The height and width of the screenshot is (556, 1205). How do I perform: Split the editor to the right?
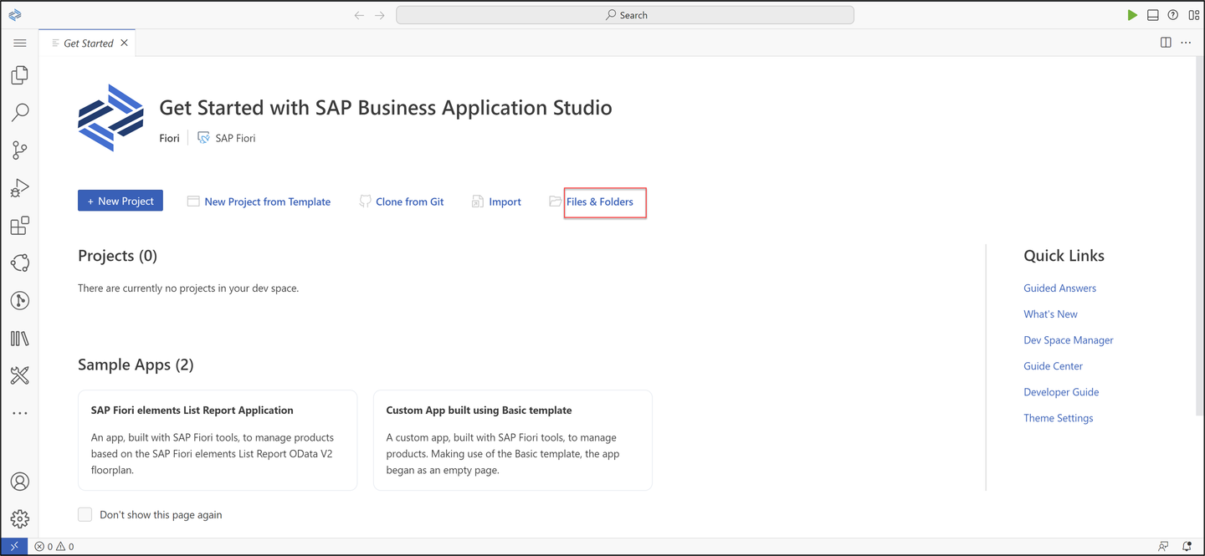[x=1166, y=43]
